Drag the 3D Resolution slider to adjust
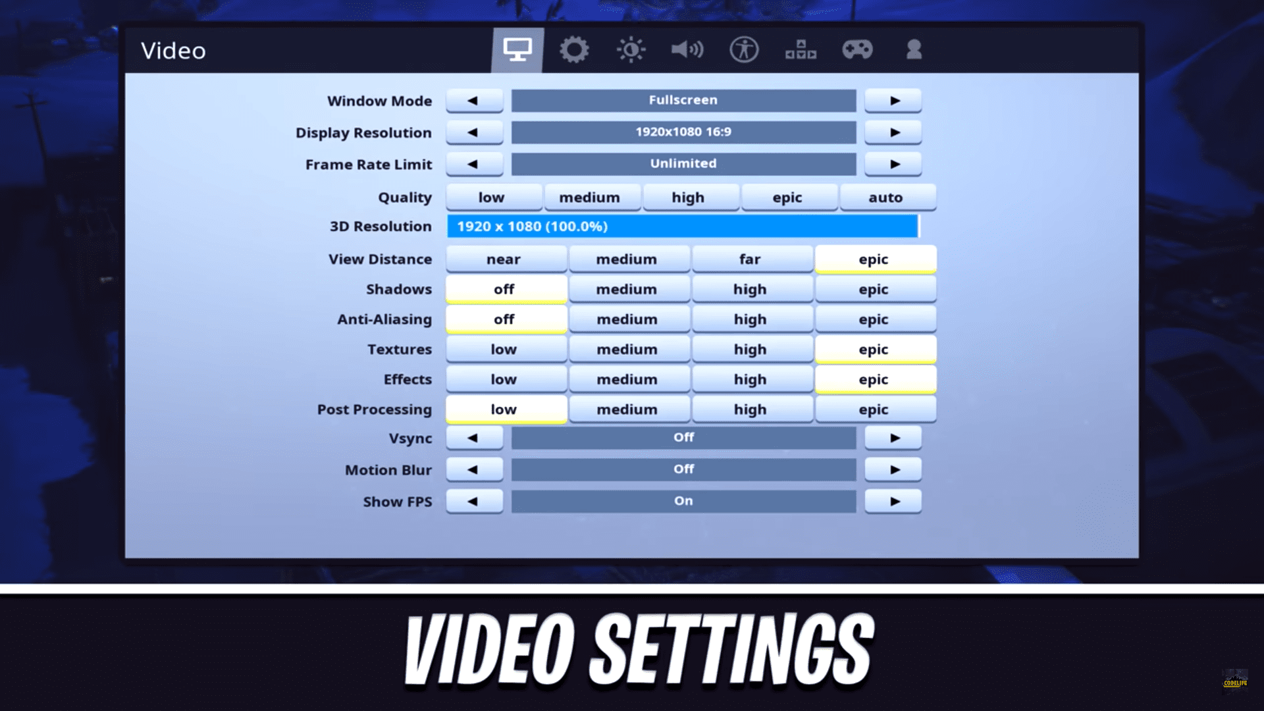 [918, 226]
